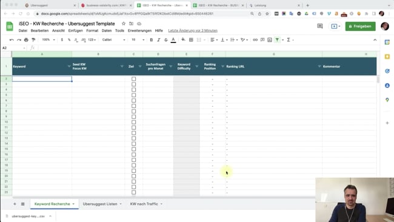Increase decimal places icon
The height and width of the screenshot is (222, 394).
coord(84,39)
